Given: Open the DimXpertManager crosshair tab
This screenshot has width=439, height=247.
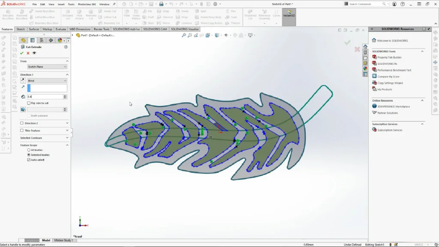Looking at the screenshot, I should click(x=51, y=40).
